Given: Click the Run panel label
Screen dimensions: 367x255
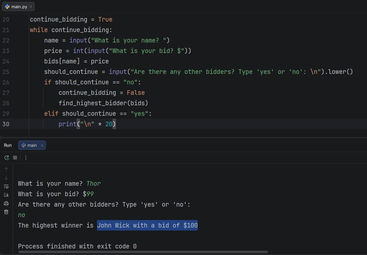Looking at the screenshot, I should [x=8, y=145].
